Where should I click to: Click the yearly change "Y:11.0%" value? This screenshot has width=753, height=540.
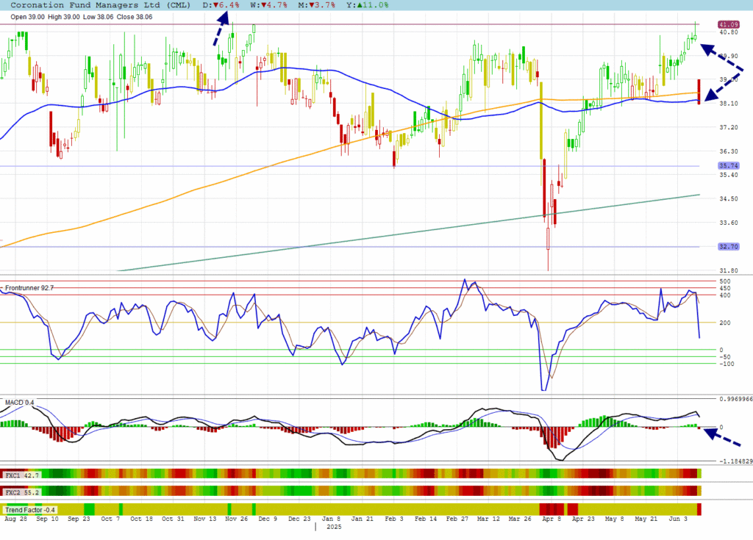click(368, 5)
